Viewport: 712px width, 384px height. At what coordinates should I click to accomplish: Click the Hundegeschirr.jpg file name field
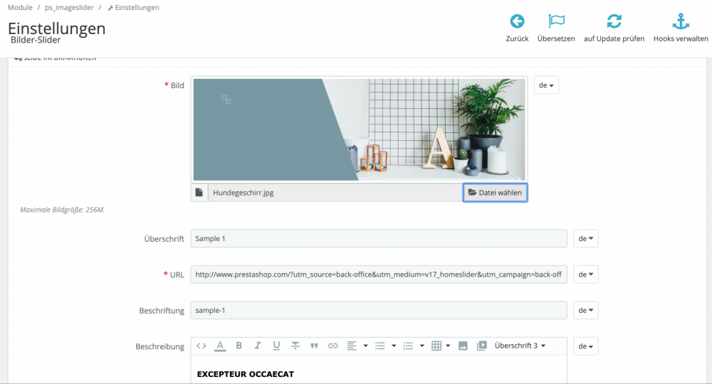click(x=335, y=192)
